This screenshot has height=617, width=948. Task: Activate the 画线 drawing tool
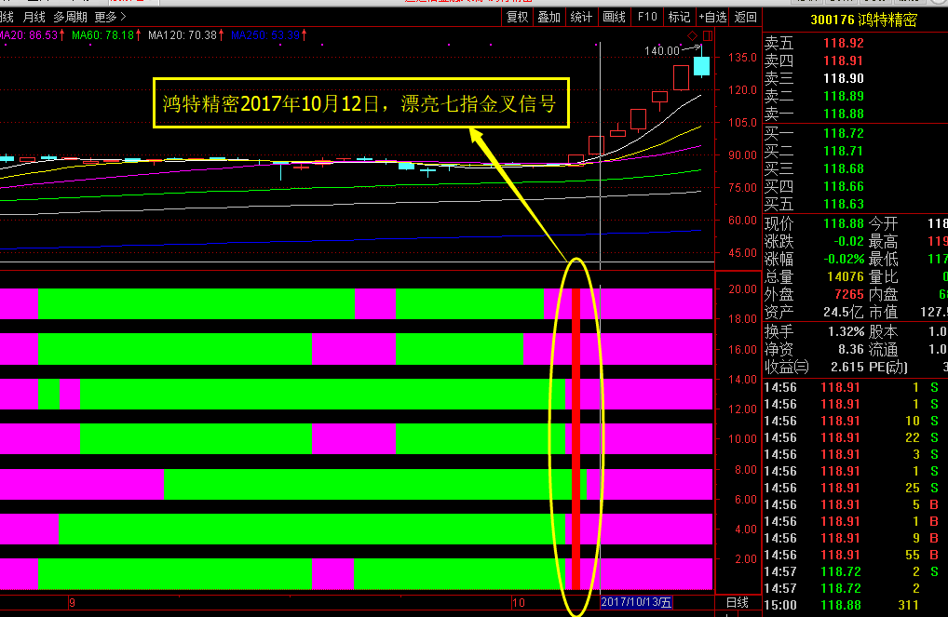[x=614, y=17]
